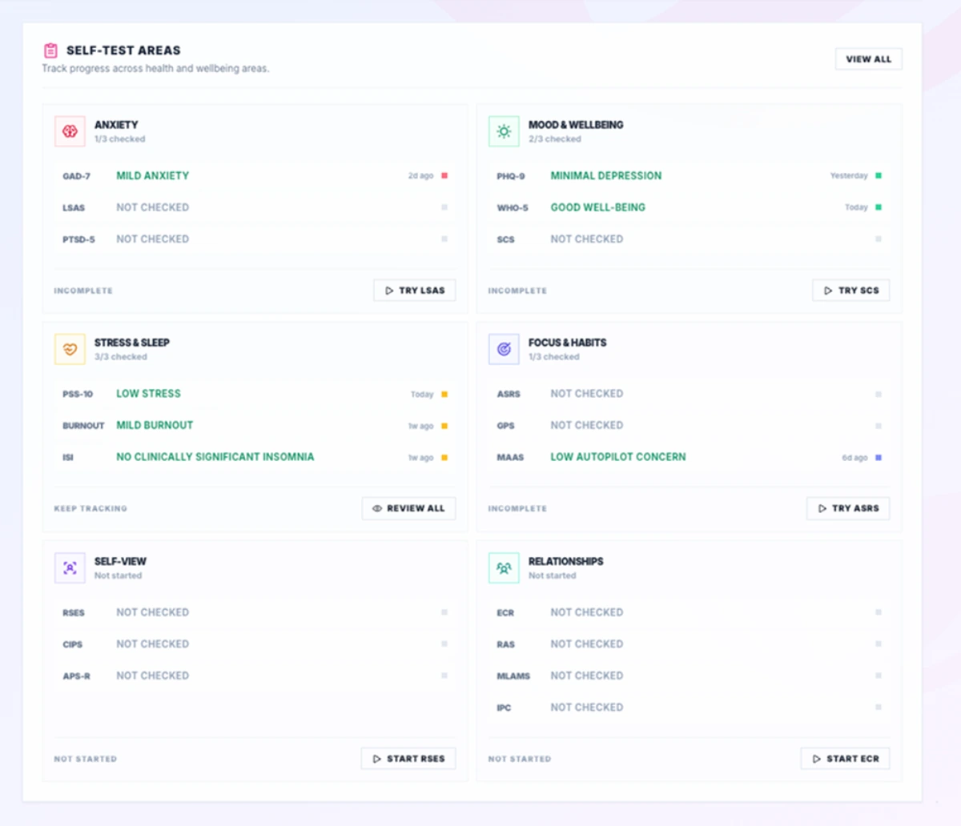Click the Self-View card heading
961x826 pixels.
tap(120, 561)
